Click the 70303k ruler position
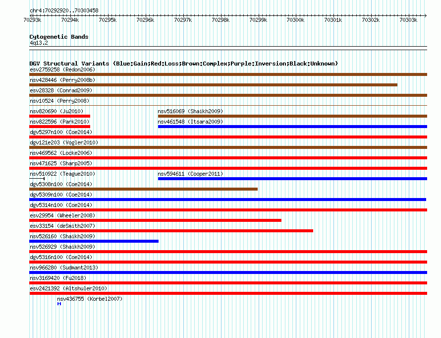 [x=409, y=20]
